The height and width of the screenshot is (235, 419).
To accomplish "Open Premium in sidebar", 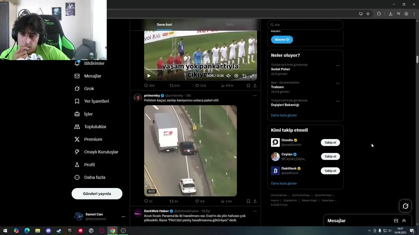I will click(x=88, y=139).
